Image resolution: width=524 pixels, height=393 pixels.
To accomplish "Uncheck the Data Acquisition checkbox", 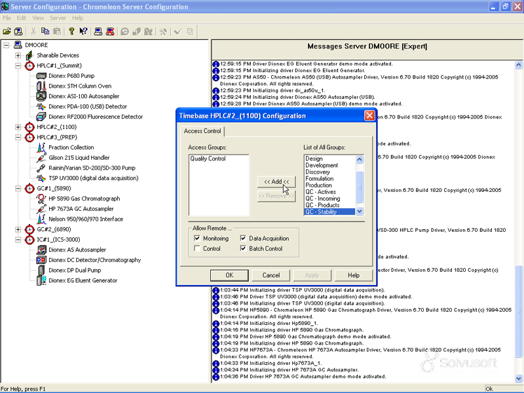I will point(243,238).
